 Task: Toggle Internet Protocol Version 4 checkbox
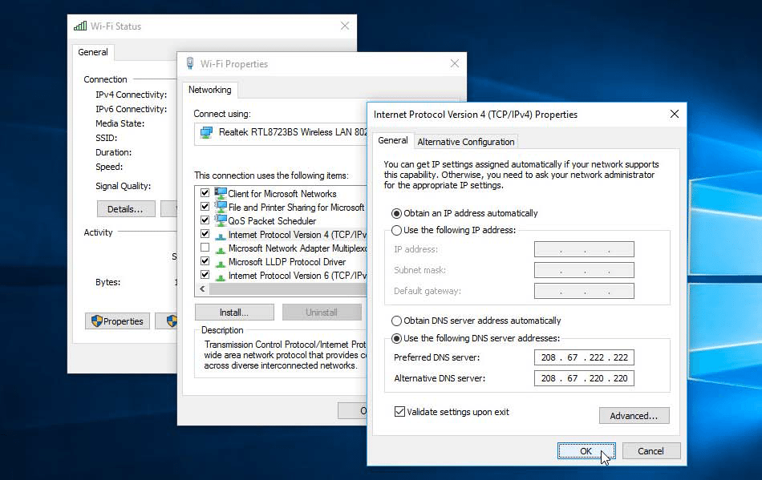205,233
